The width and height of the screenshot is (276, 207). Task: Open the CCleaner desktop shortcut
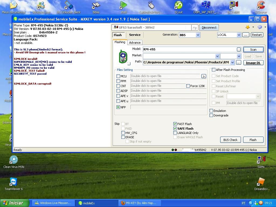[x=261, y=7]
